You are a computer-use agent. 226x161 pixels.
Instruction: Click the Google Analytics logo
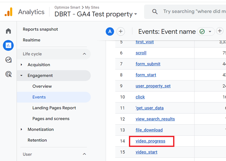coord(8,12)
